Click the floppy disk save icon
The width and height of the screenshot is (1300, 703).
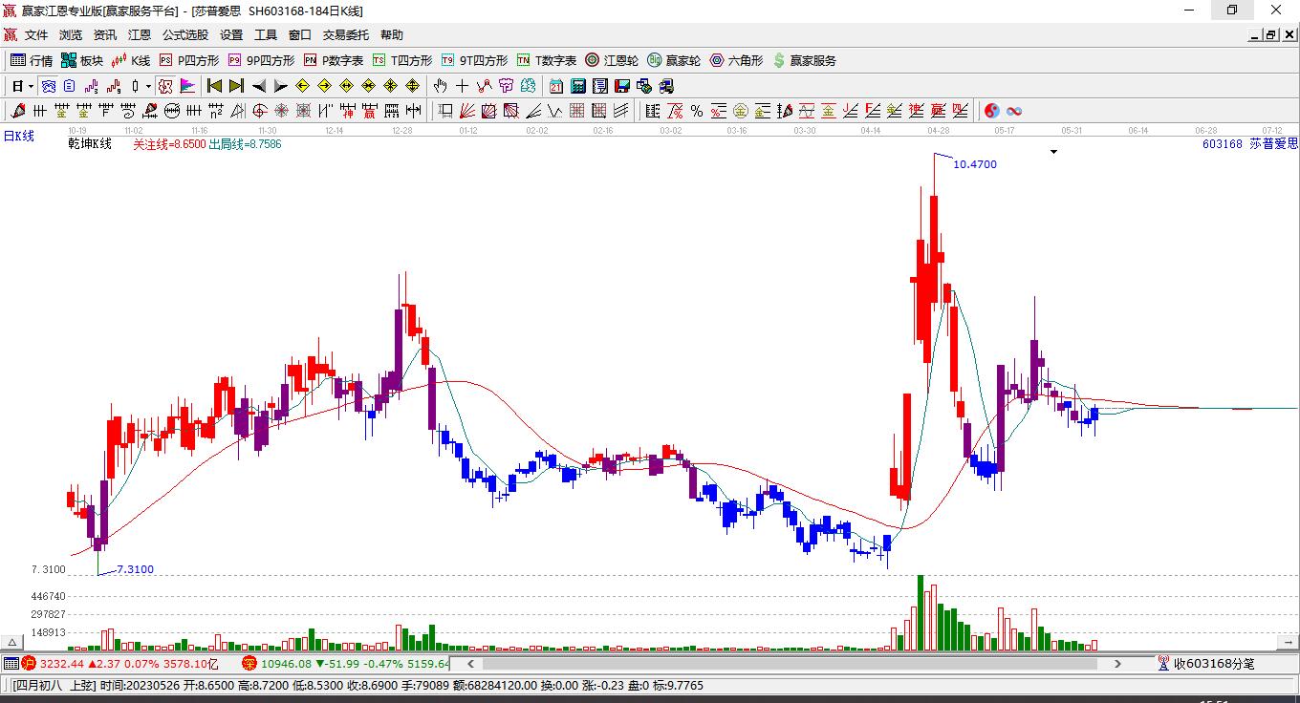(x=622, y=86)
